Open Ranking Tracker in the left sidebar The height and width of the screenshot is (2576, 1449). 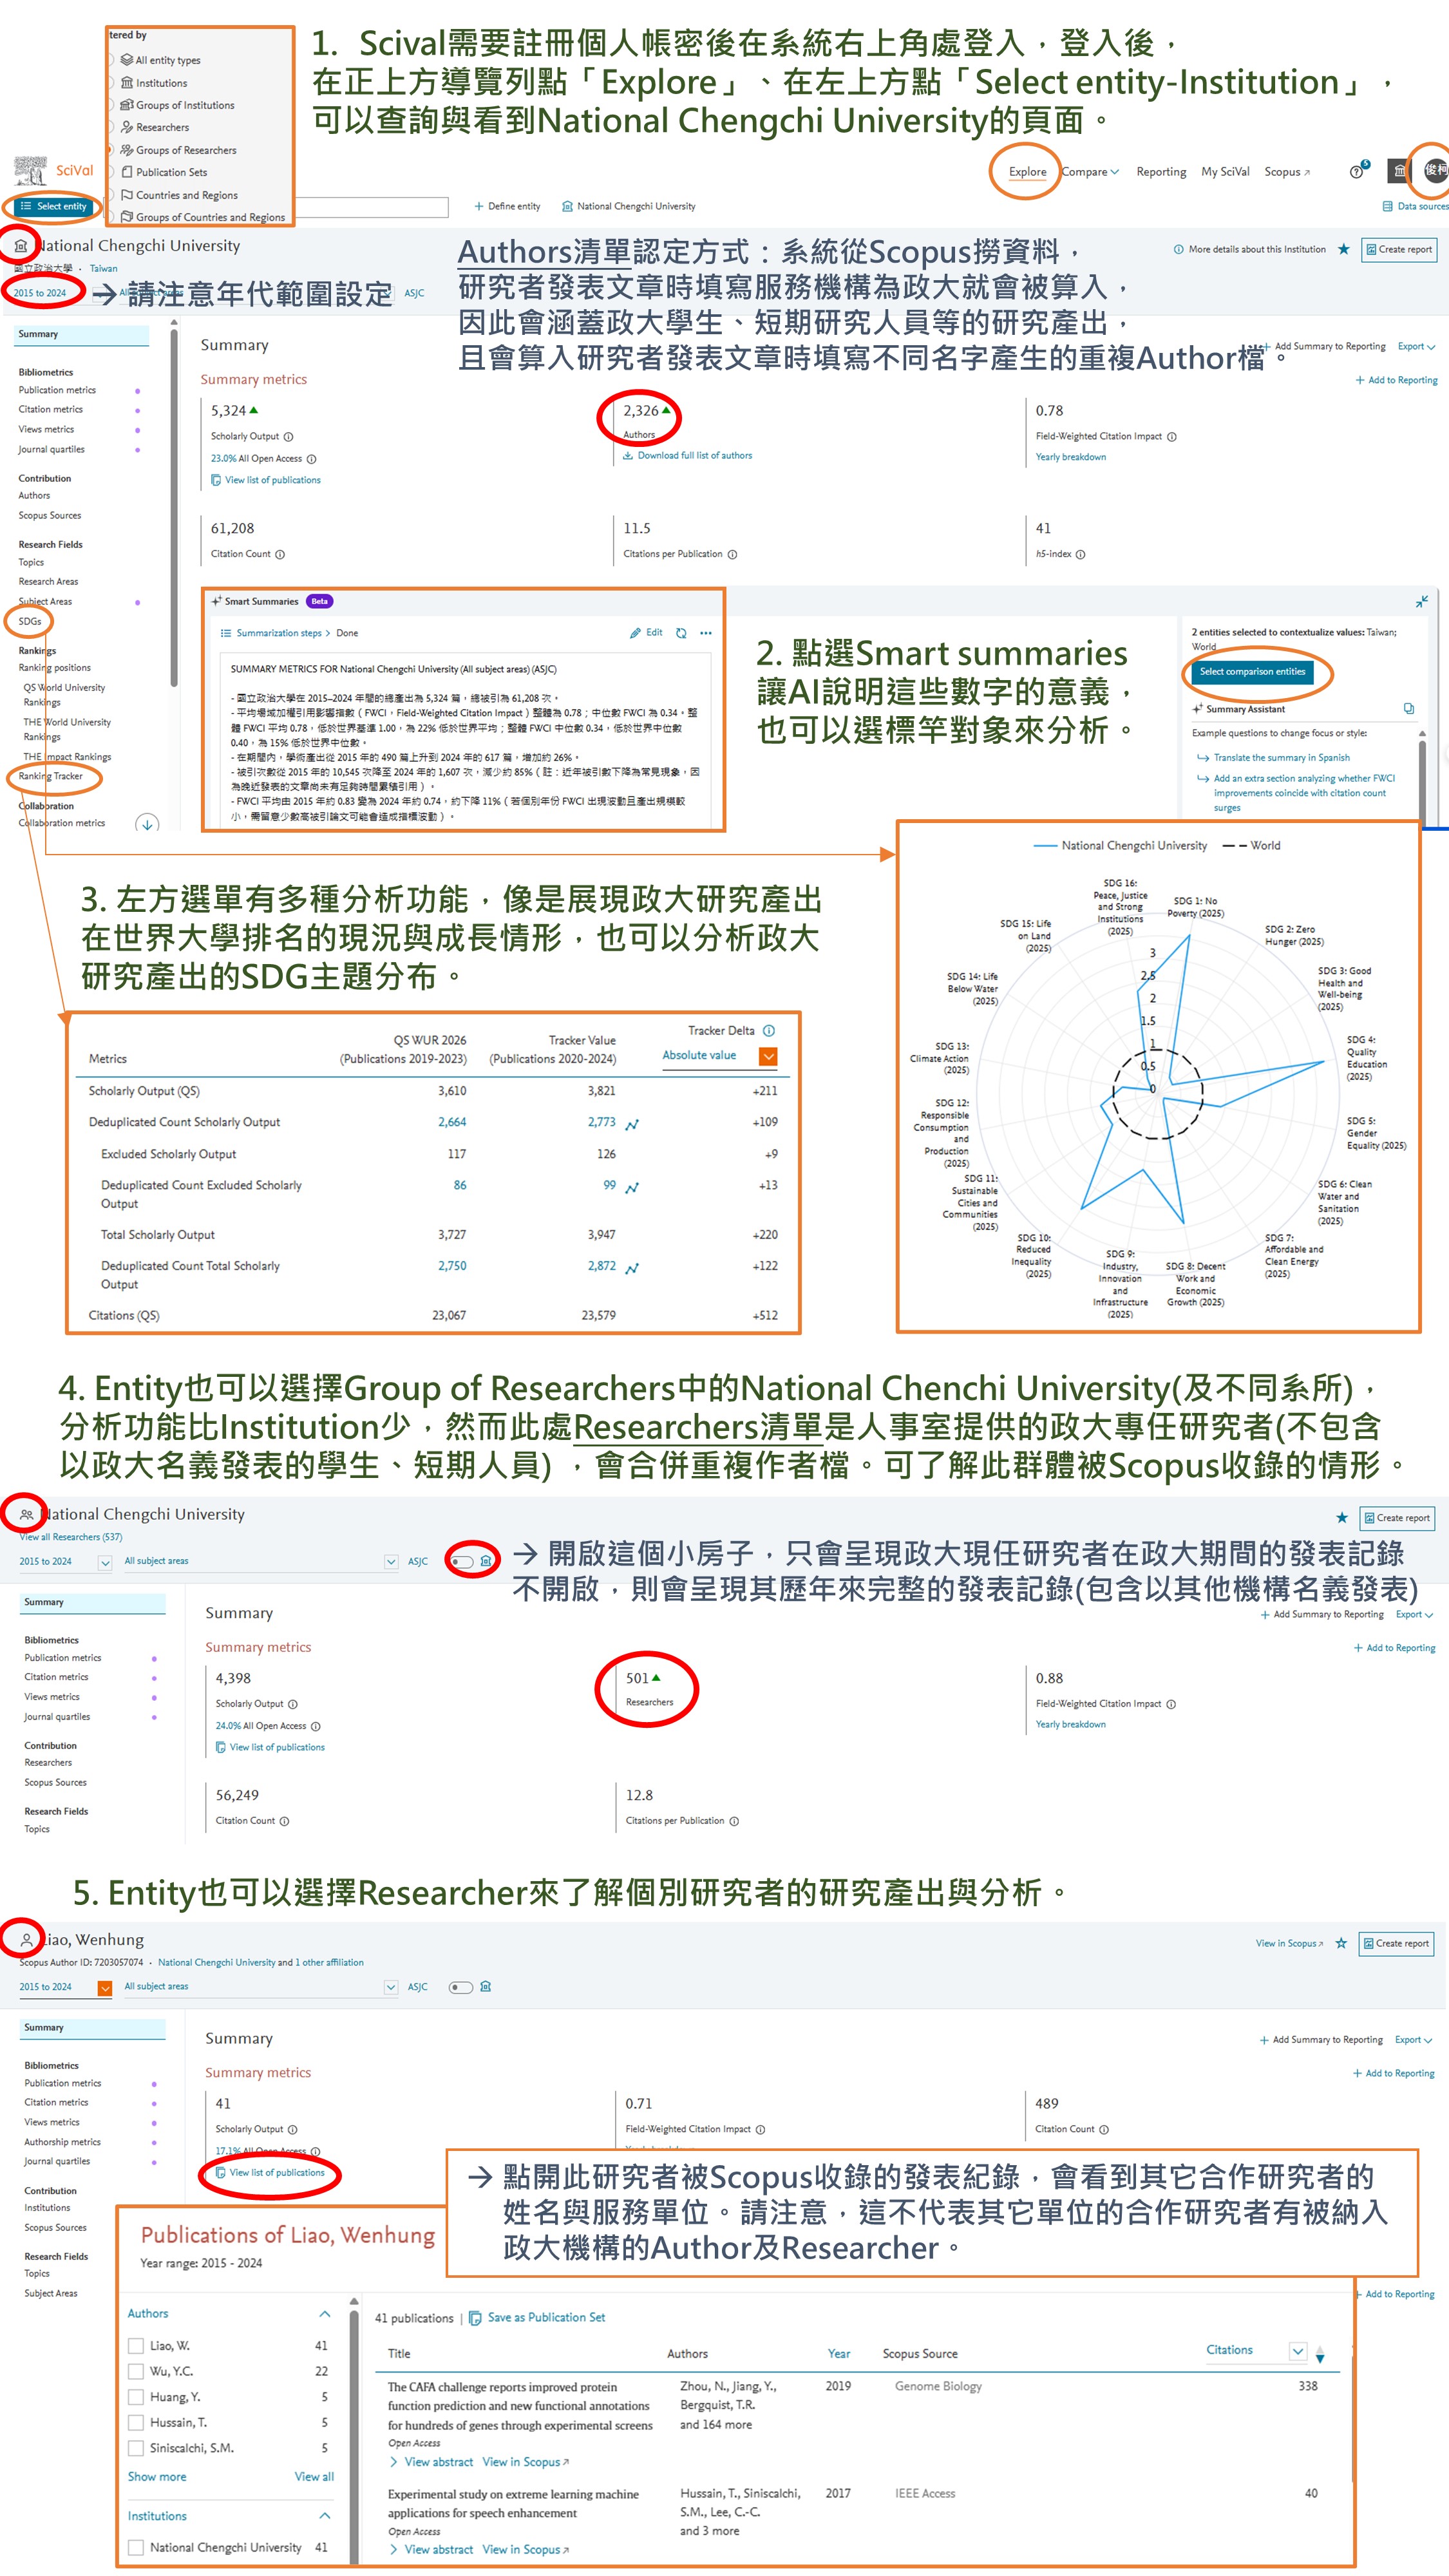50,776
